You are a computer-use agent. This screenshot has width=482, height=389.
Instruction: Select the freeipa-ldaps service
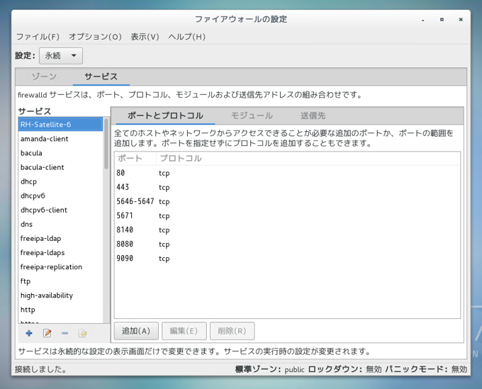[x=60, y=252]
